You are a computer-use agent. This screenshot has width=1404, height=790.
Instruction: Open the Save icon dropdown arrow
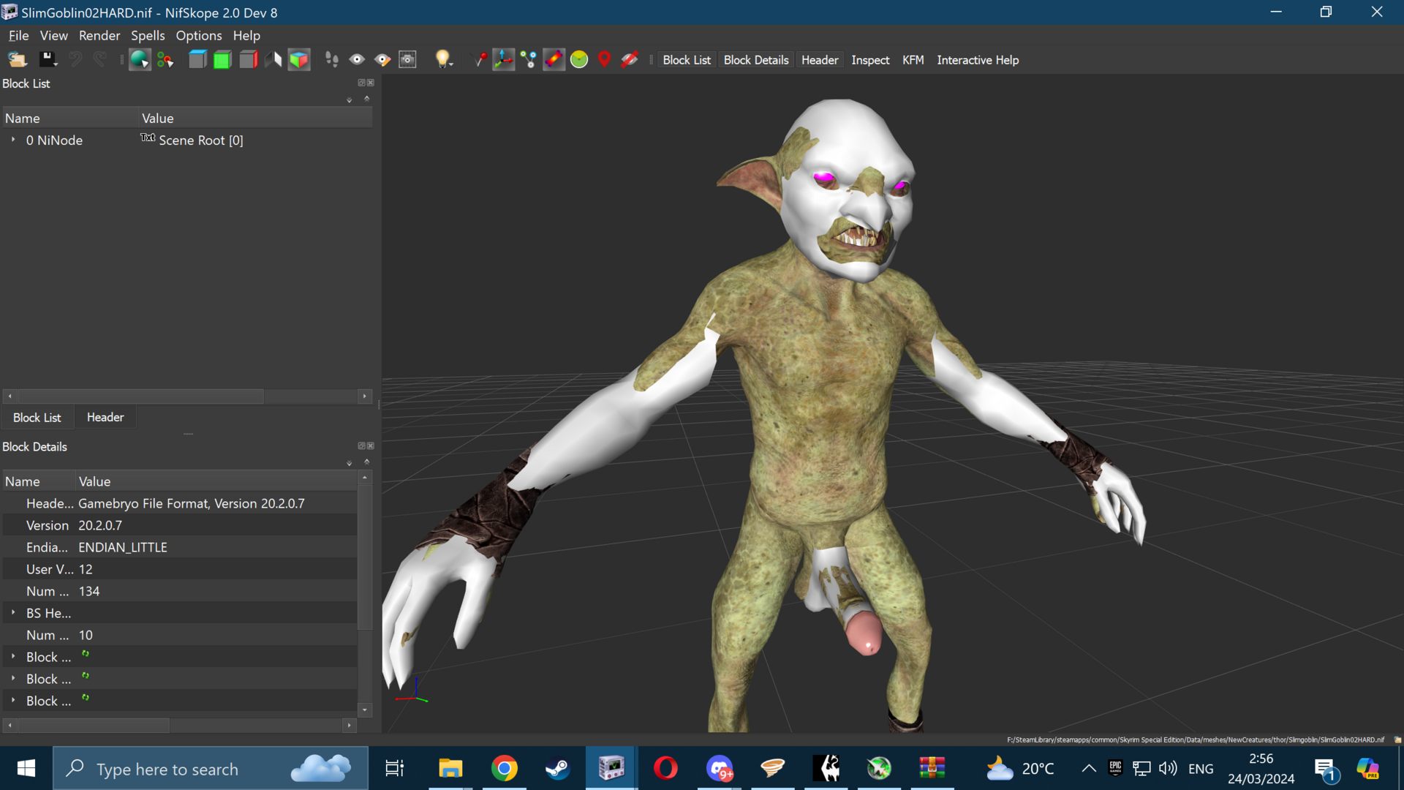[56, 64]
